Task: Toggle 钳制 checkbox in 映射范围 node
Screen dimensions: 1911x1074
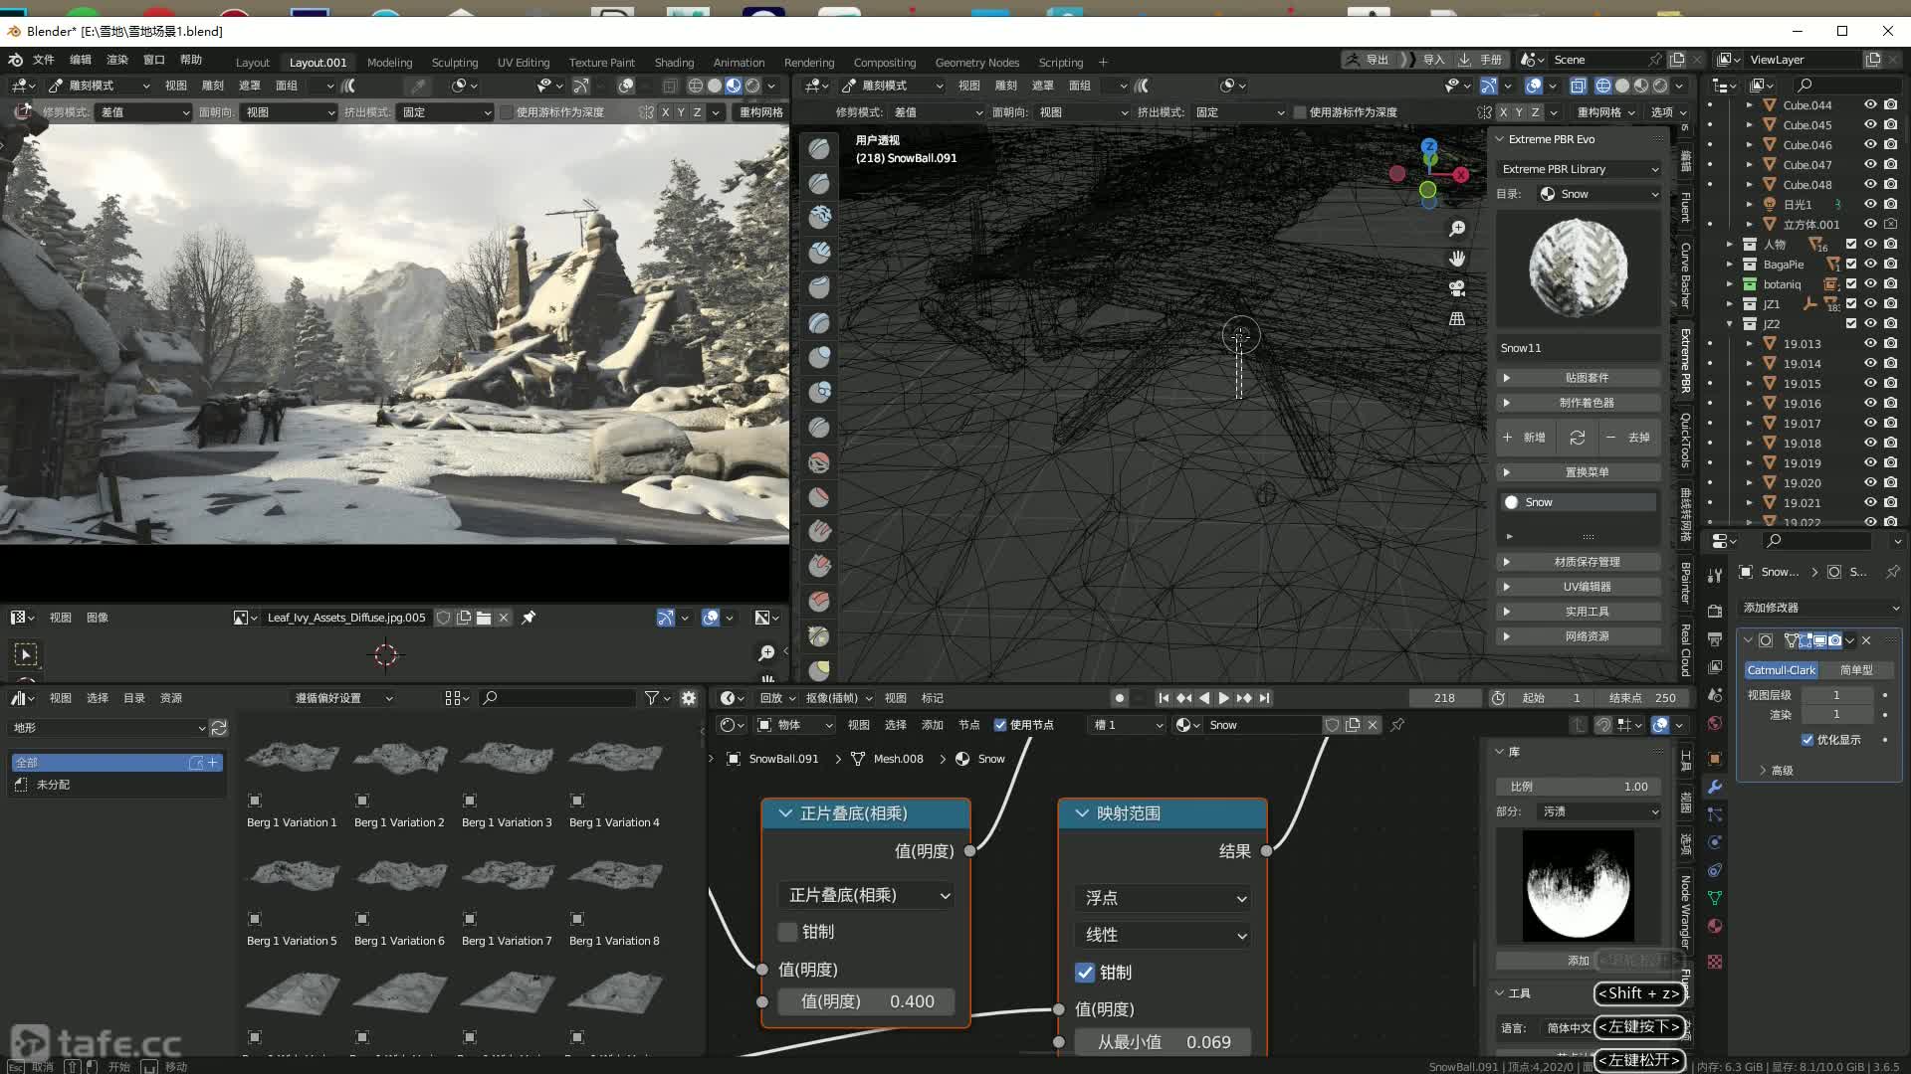Action: [x=1085, y=973]
